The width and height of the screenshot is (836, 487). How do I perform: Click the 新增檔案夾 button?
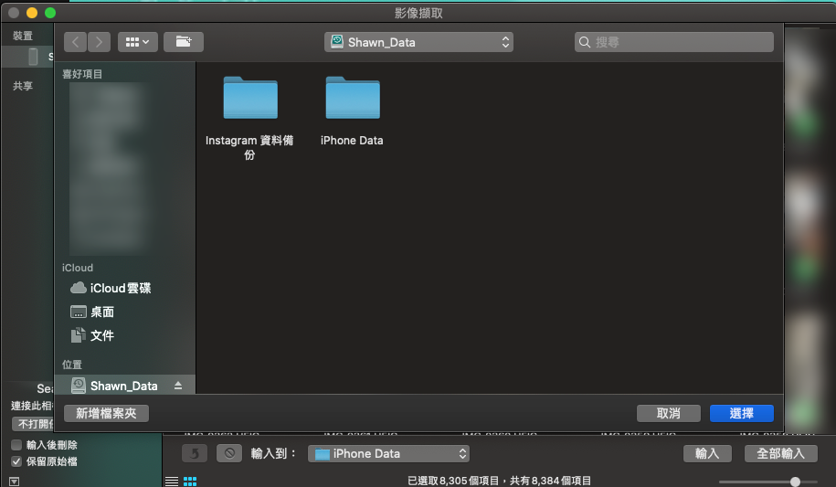pos(106,413)
